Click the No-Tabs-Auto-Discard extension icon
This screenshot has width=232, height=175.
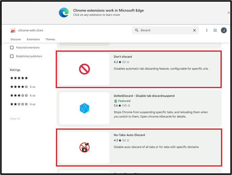pos(84,147)
